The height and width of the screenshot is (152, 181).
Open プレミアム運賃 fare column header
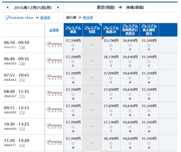tap(73, 30)
